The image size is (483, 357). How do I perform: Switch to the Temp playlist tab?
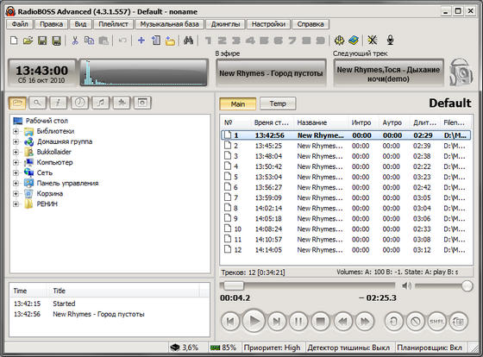pos(278,103)
